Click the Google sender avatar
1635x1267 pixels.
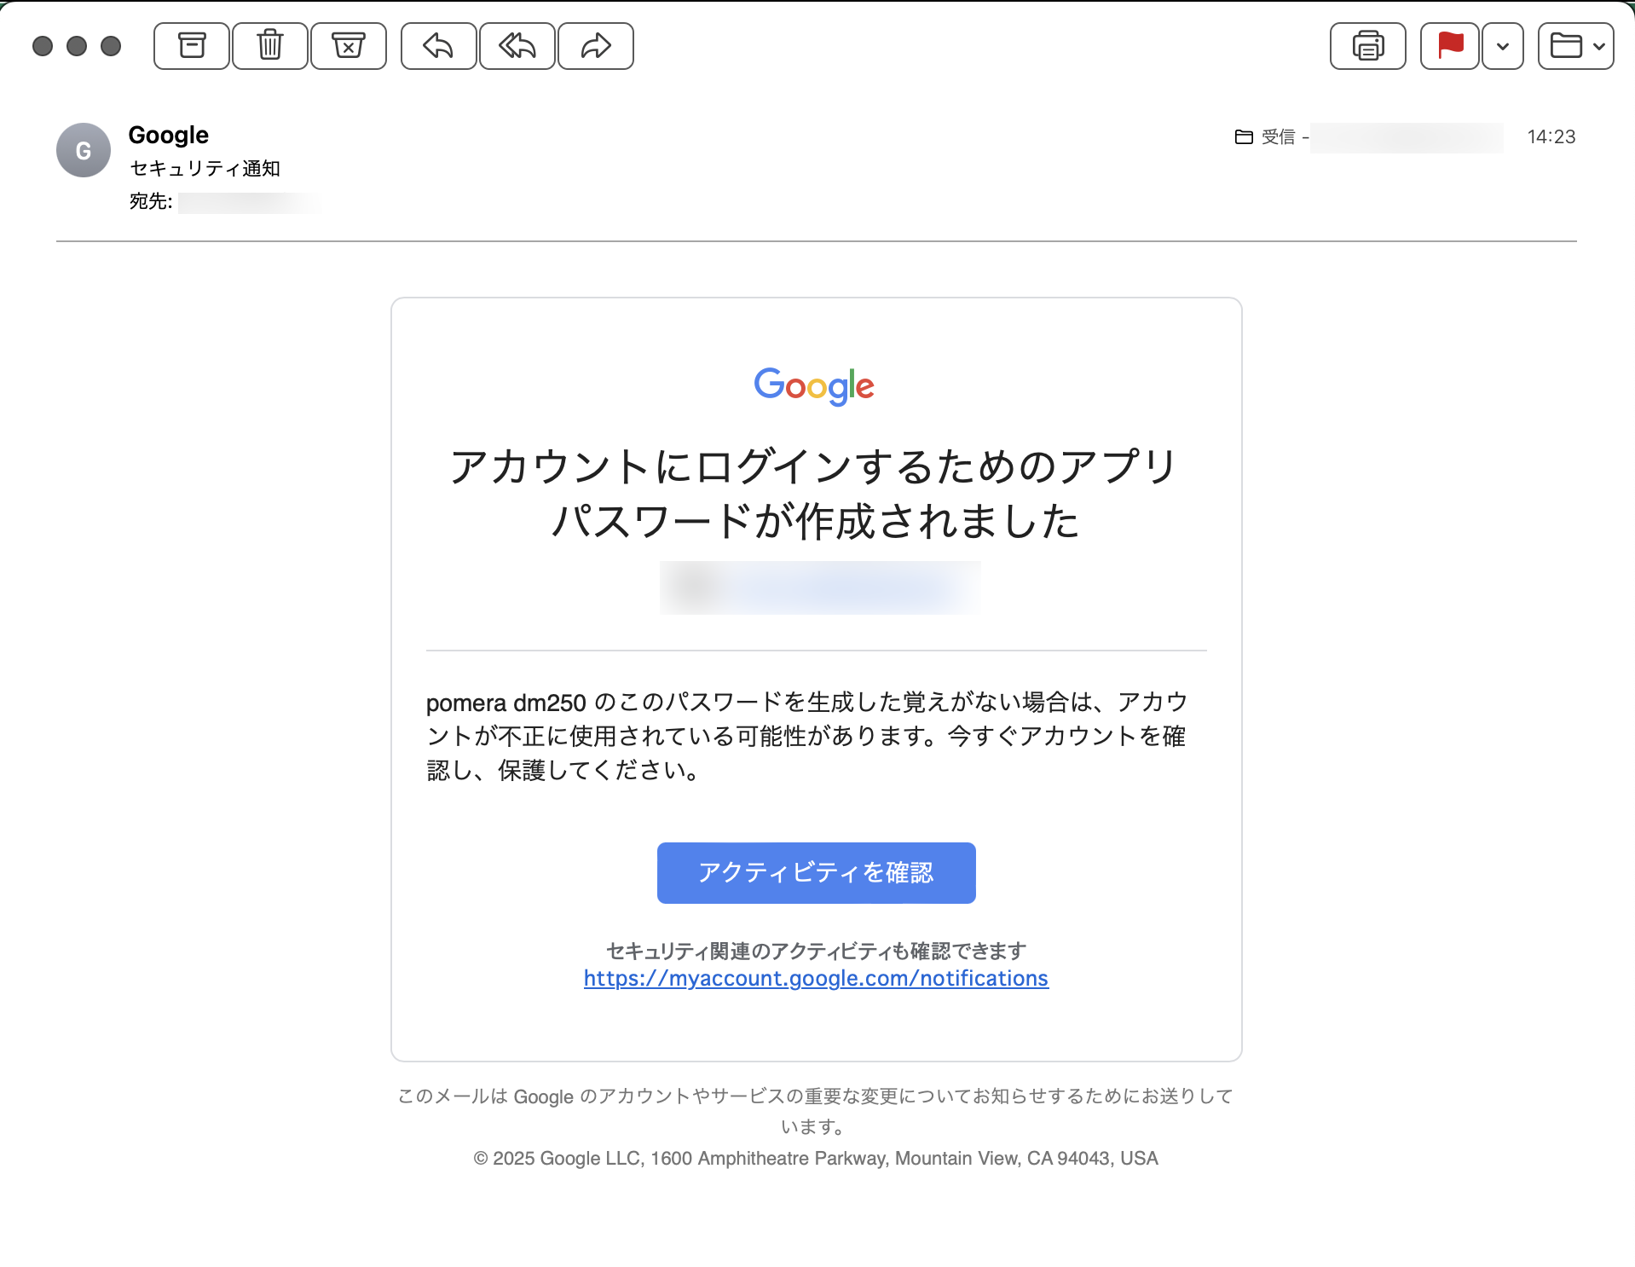click(84, 151)
